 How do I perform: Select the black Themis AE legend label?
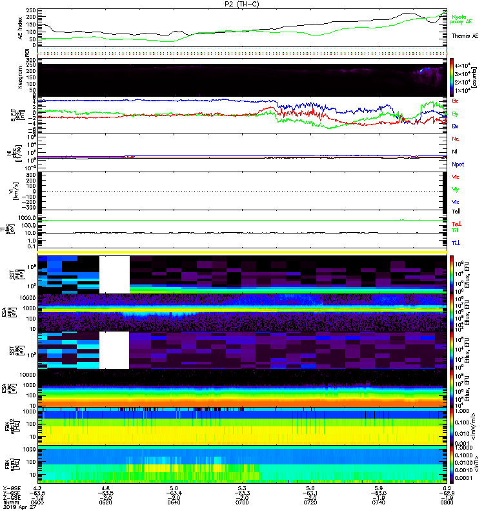coord(465,36)
